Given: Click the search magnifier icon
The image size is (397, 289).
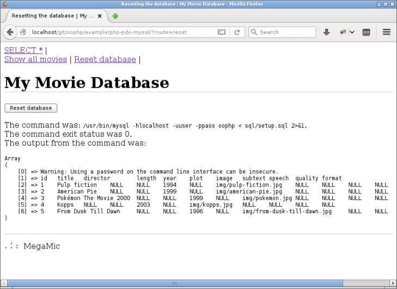Looking at the screenshot, I should pyautogui.click(x=254, y=32).
